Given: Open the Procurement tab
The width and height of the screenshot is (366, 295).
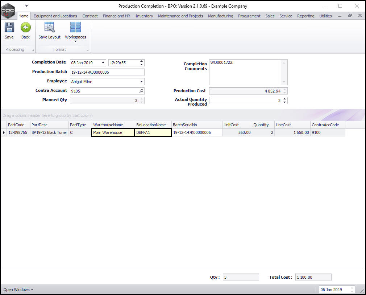Looking at the screenshot, I should coord(249,16).
